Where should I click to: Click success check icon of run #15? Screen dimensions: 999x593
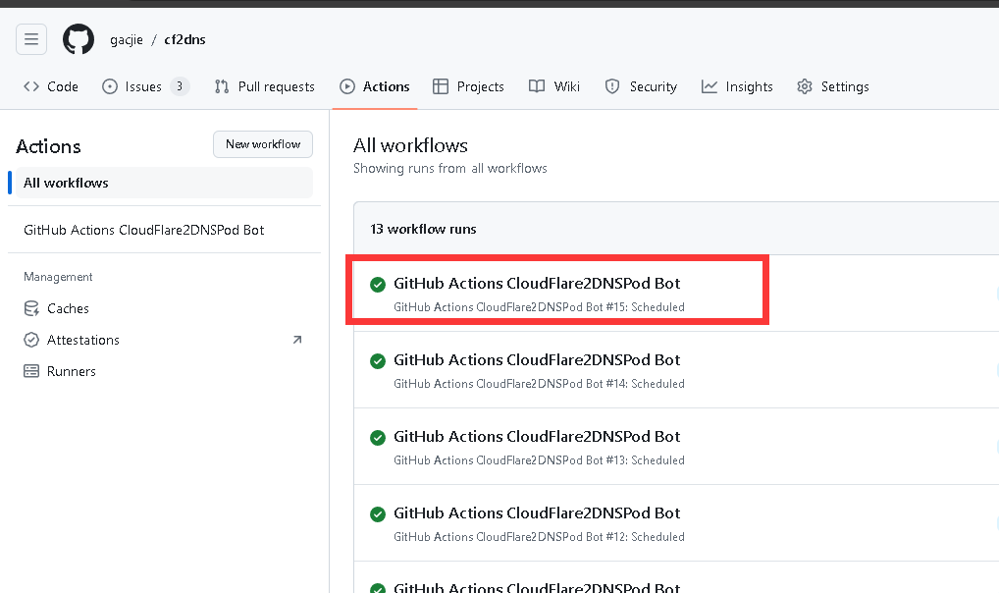(x=378, y=285)
